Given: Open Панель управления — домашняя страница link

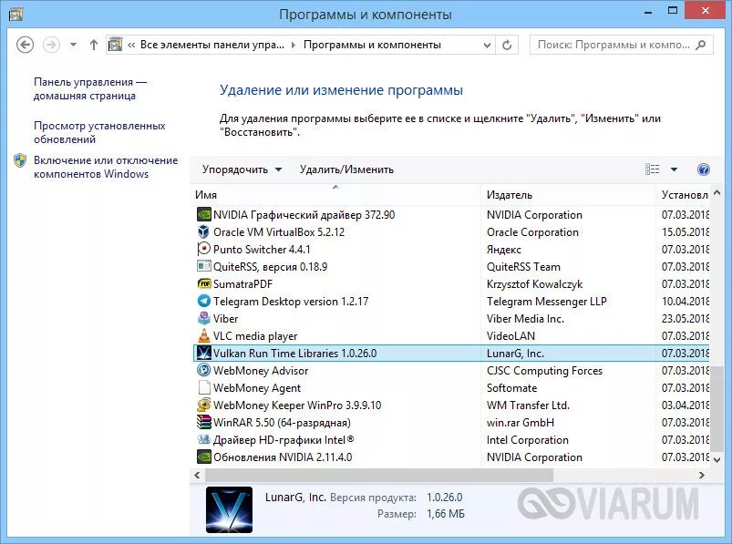Looking at the screenshot, I should (90, 88).
